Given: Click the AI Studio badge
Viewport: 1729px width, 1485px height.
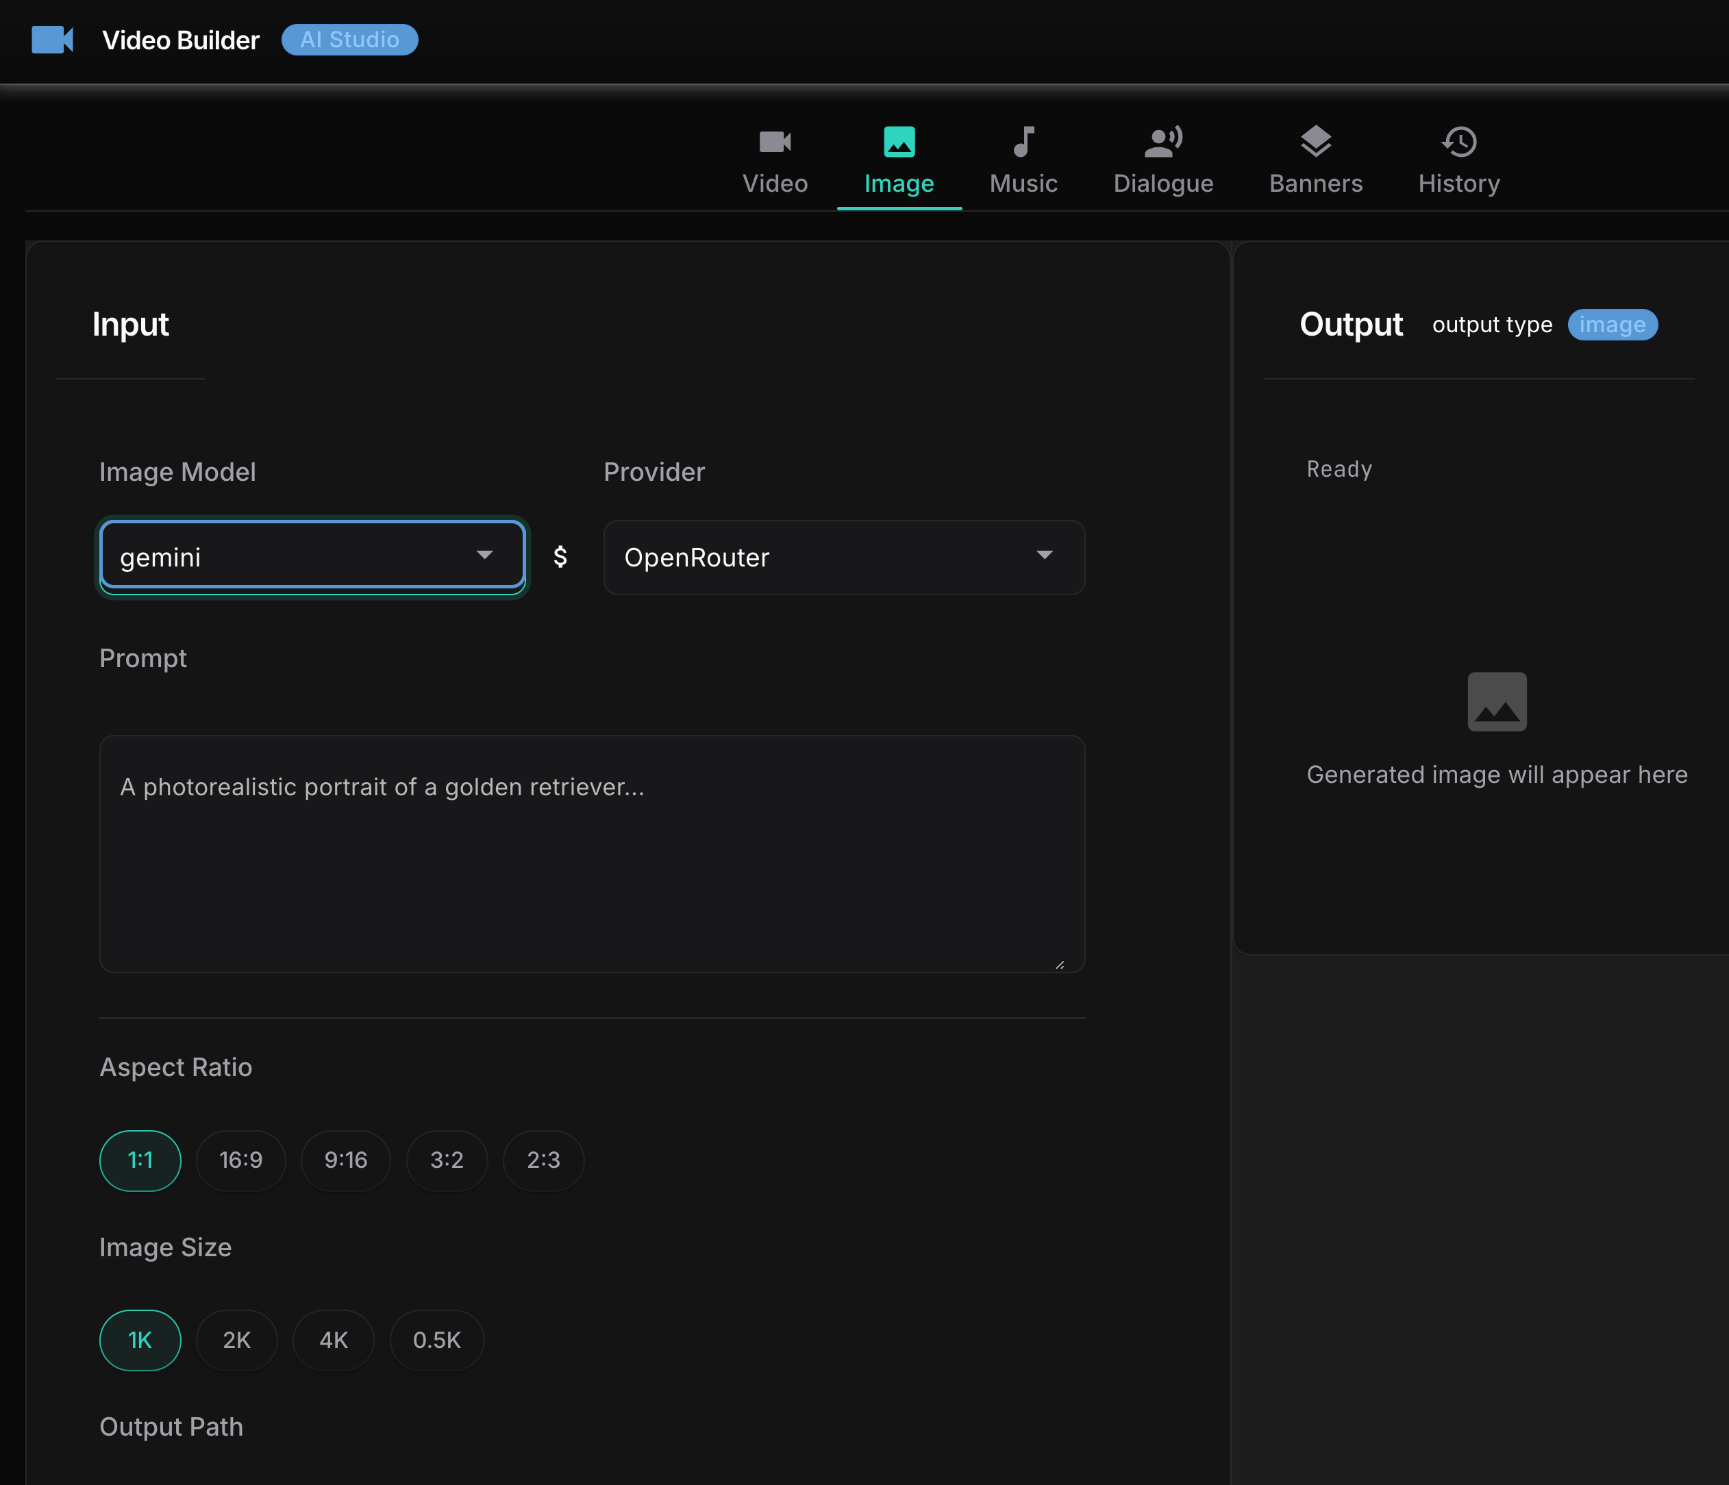Looking at the screenshot, I should [x=349, y=39].
